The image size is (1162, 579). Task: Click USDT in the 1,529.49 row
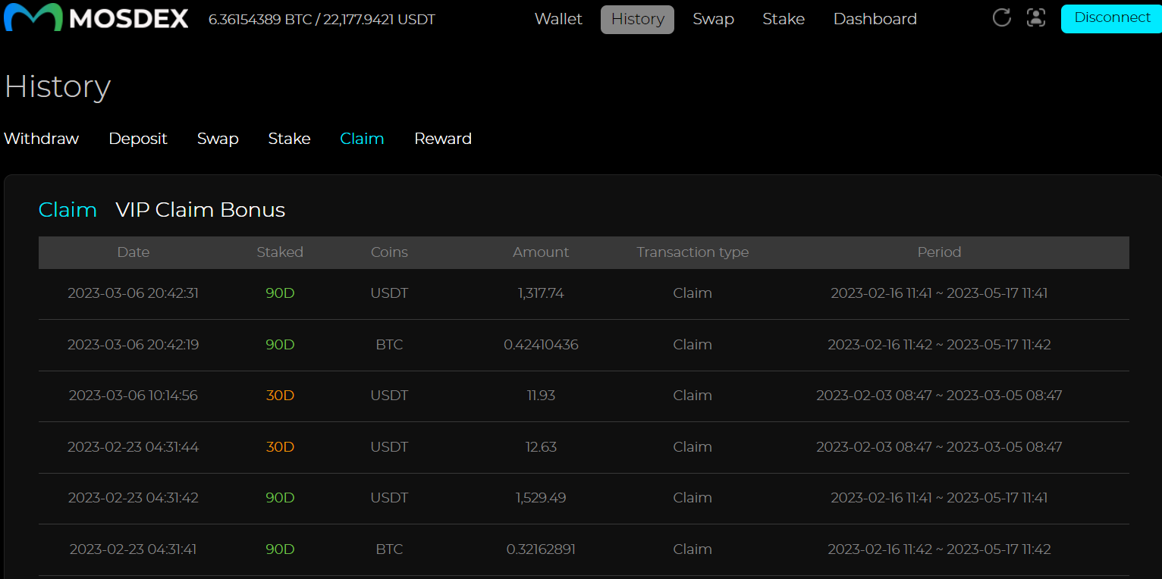[389, 498]
